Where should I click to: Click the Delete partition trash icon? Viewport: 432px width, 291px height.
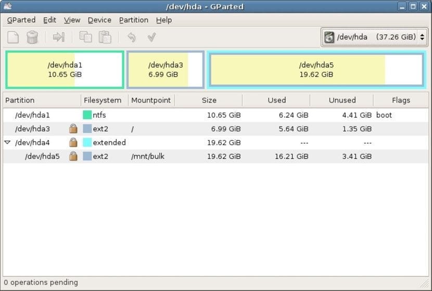pyautogui.click(x=32, y=37)
